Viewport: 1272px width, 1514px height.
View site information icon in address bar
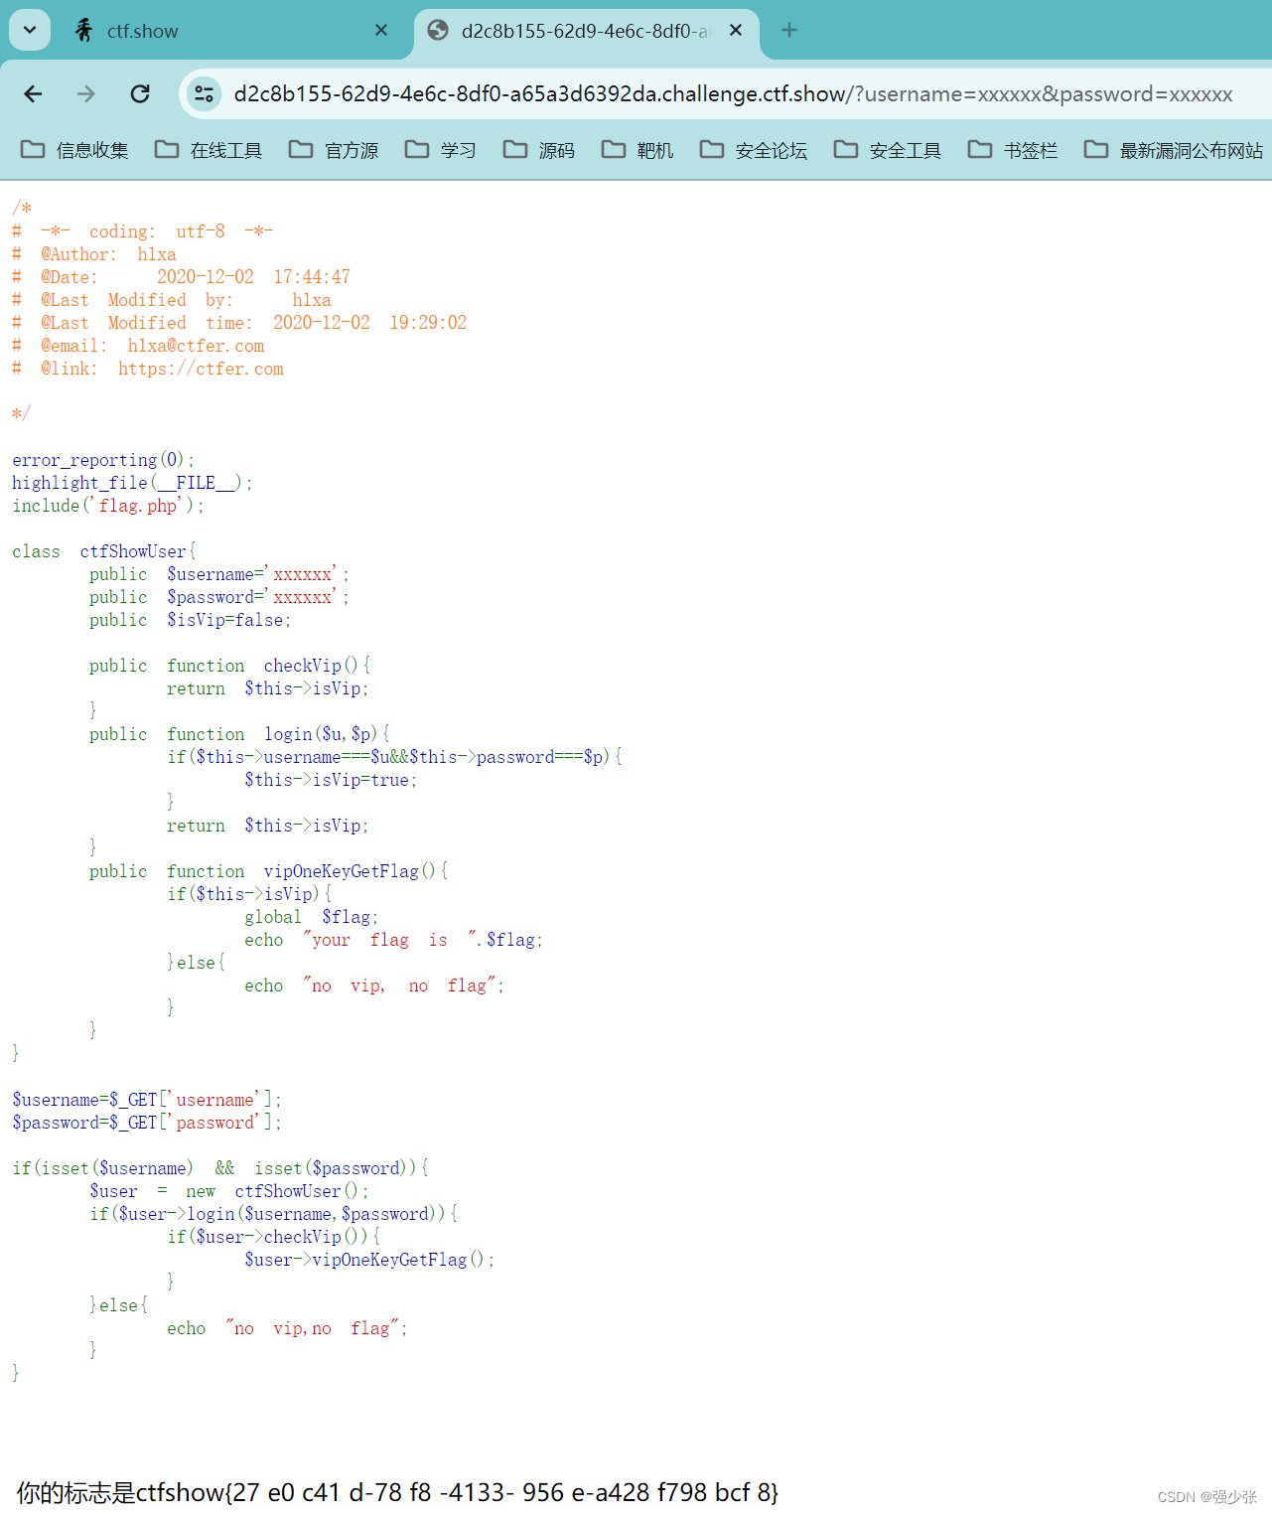(204, 93)
